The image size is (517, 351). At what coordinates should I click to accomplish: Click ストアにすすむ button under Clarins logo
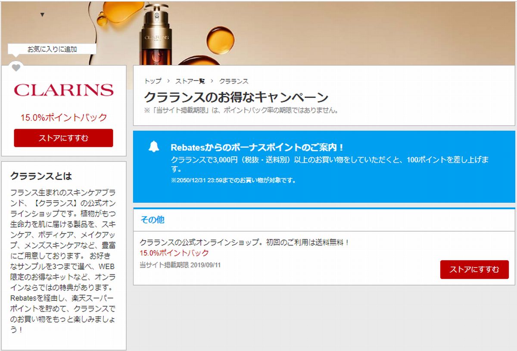click(63, 138)
